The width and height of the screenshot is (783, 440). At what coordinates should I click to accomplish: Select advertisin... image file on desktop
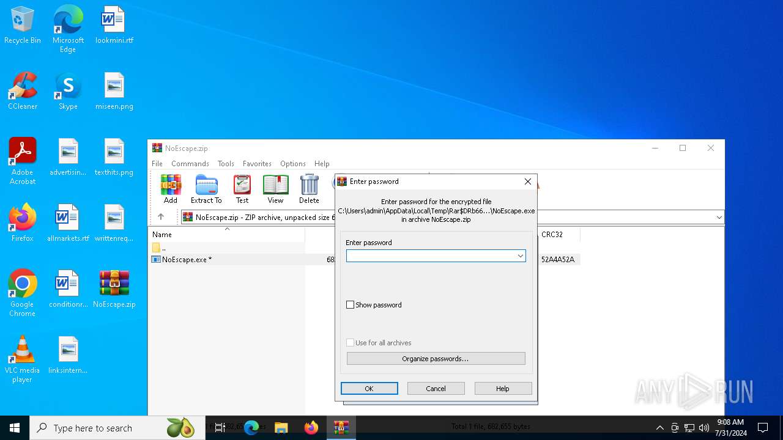point(68,157)
